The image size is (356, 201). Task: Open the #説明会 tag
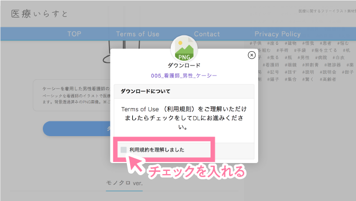point(328,72)
